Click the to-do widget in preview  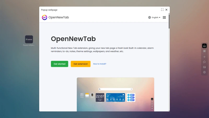pyautogui.click(x=131, y=97)
